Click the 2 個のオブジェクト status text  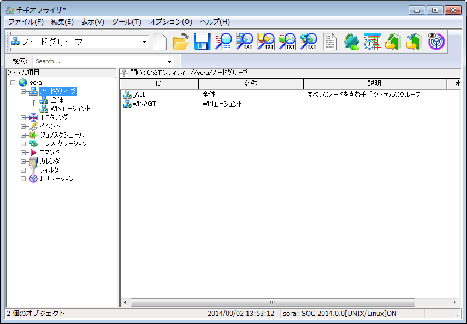click(36, 313)
